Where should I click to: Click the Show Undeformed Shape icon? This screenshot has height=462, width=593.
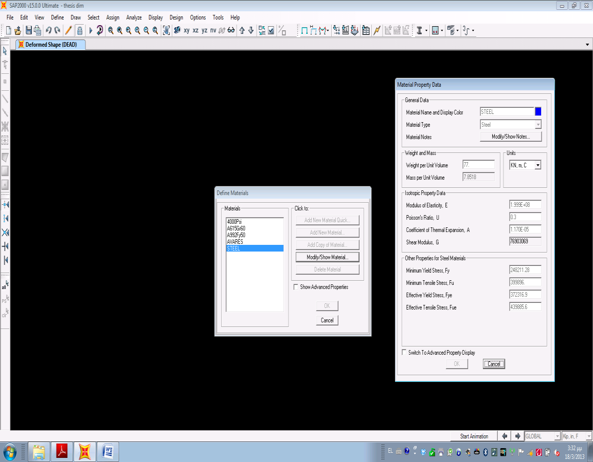(x=304, y=31)
